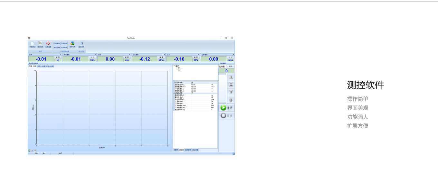The height and width of the screenshot is (180, 438).
Task: Click the round hold button between arrows
Action: (x=231, y=85)
